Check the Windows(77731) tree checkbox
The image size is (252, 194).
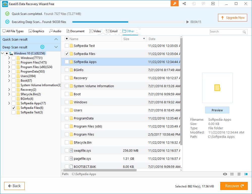14,58
